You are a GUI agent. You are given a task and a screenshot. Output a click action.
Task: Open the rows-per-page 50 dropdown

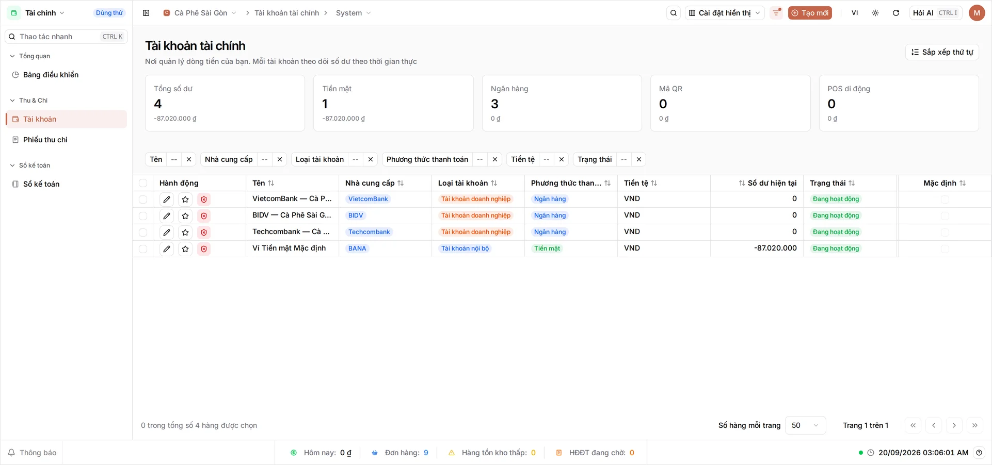[805, 425]
